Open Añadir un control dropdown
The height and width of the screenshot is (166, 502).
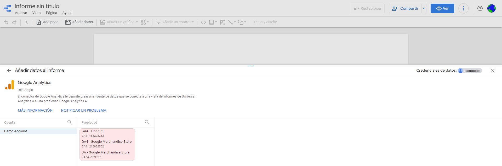pyautogui.click(x=175, y=22)
